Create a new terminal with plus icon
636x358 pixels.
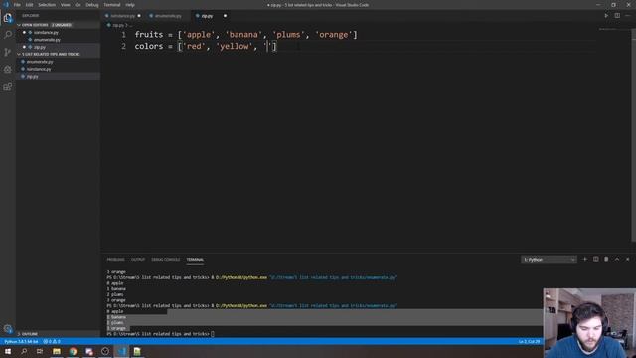tap(585, 259)
